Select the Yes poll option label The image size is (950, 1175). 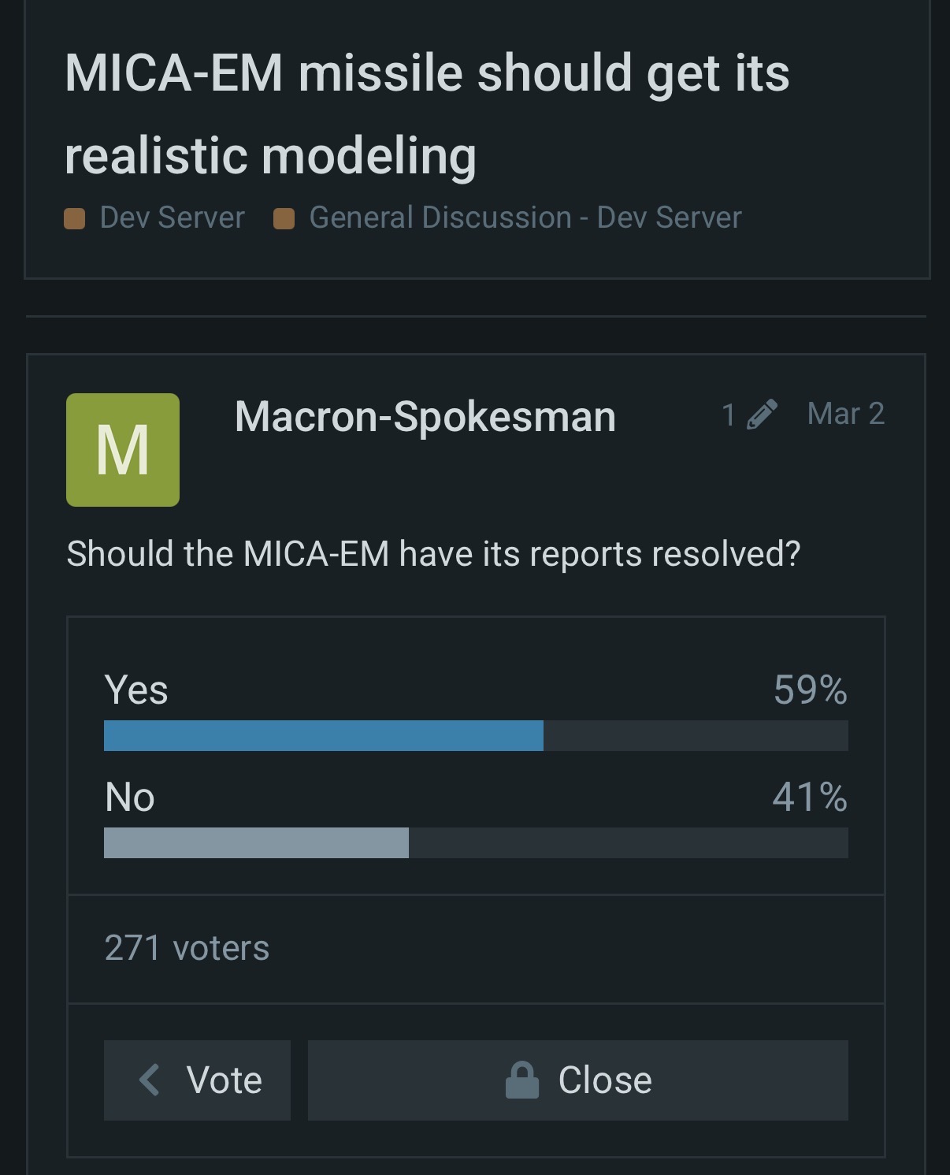[x=136, y=690]
